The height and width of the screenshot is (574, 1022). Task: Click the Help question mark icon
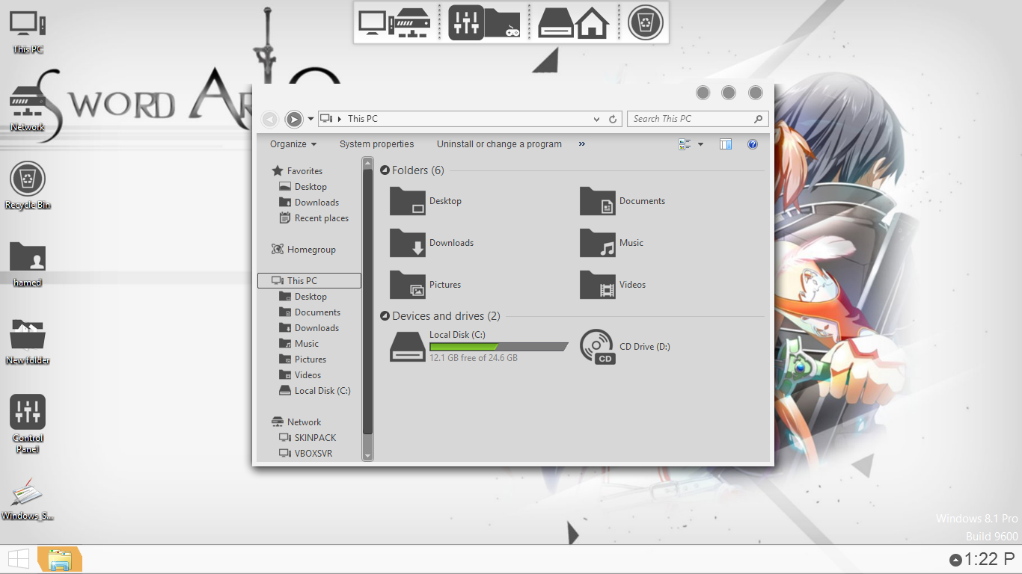(x=753, y=144)
